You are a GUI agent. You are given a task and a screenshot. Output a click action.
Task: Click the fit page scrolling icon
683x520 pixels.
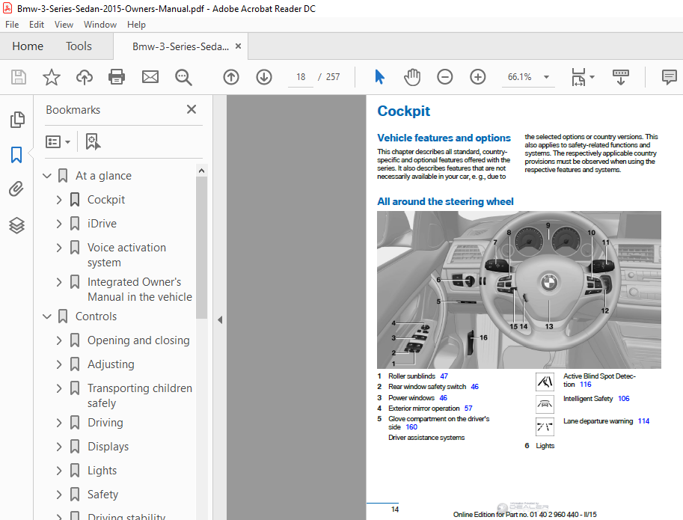coord(578,77)
